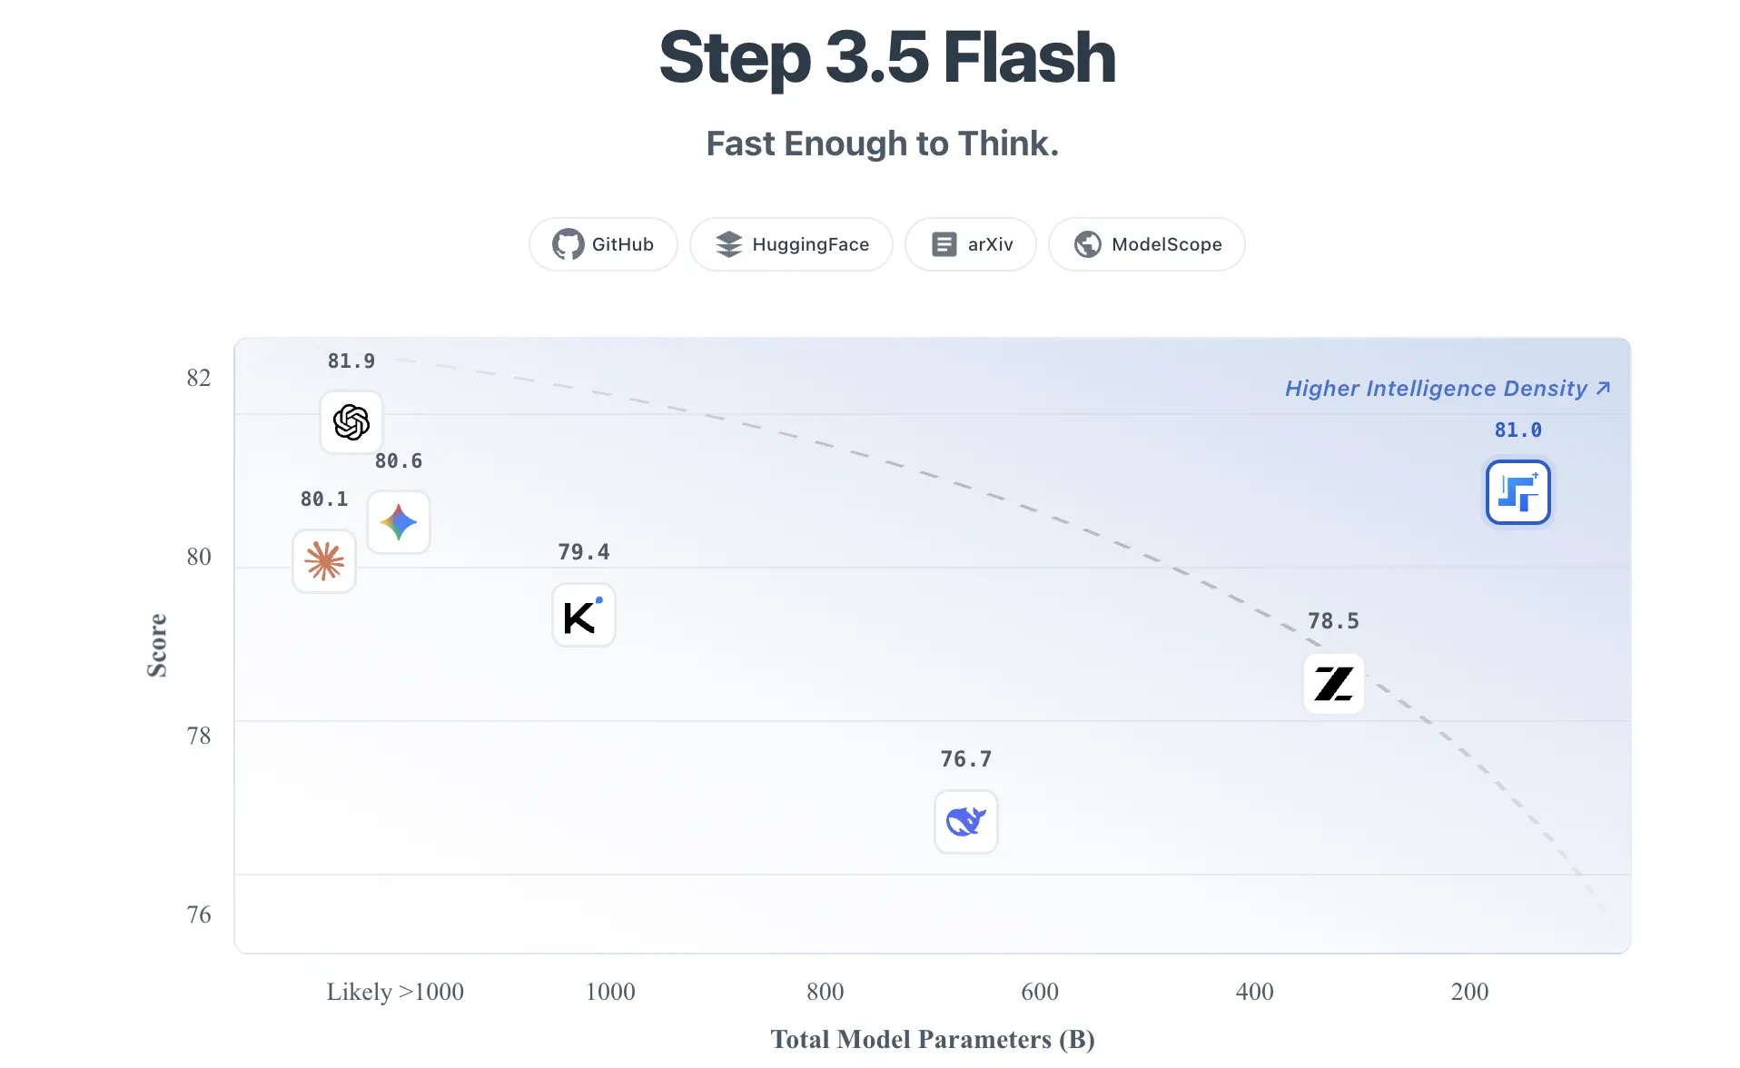Click the GitHub octocat icon
Viewport: 1740px width, 1068px height.
tap(567, 243)
